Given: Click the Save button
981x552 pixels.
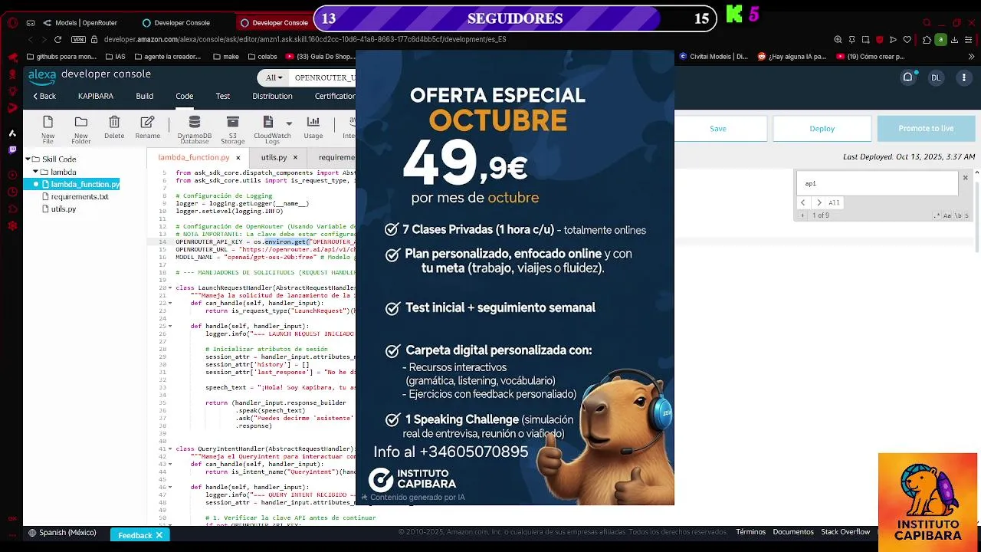Looking at the screenshot, I should point(718,129).
